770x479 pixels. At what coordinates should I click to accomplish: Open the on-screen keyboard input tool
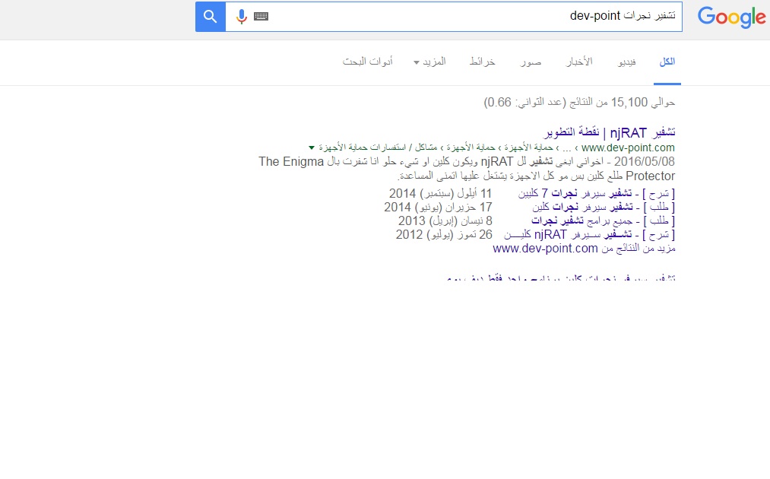click(261, 17)
